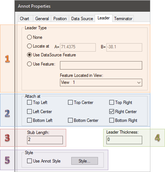
Task: Expand the Feature Located in View dropdown
Action: (101, 82)
